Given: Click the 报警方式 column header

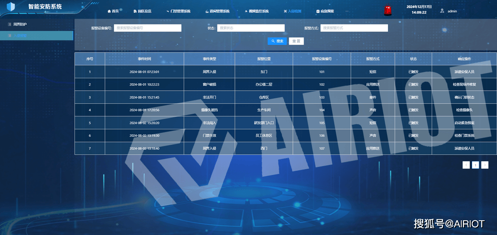Looking at the screenshot, I should (x=373, y=59).
